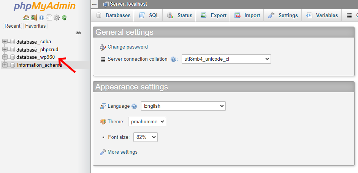This screenshot has width=358, height=173.
Task: Open the Status tab
Action: (x=180, y=15)
